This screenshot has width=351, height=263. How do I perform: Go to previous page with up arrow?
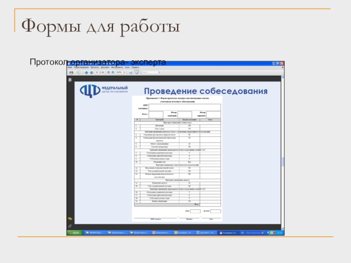[x=86, y=72]
